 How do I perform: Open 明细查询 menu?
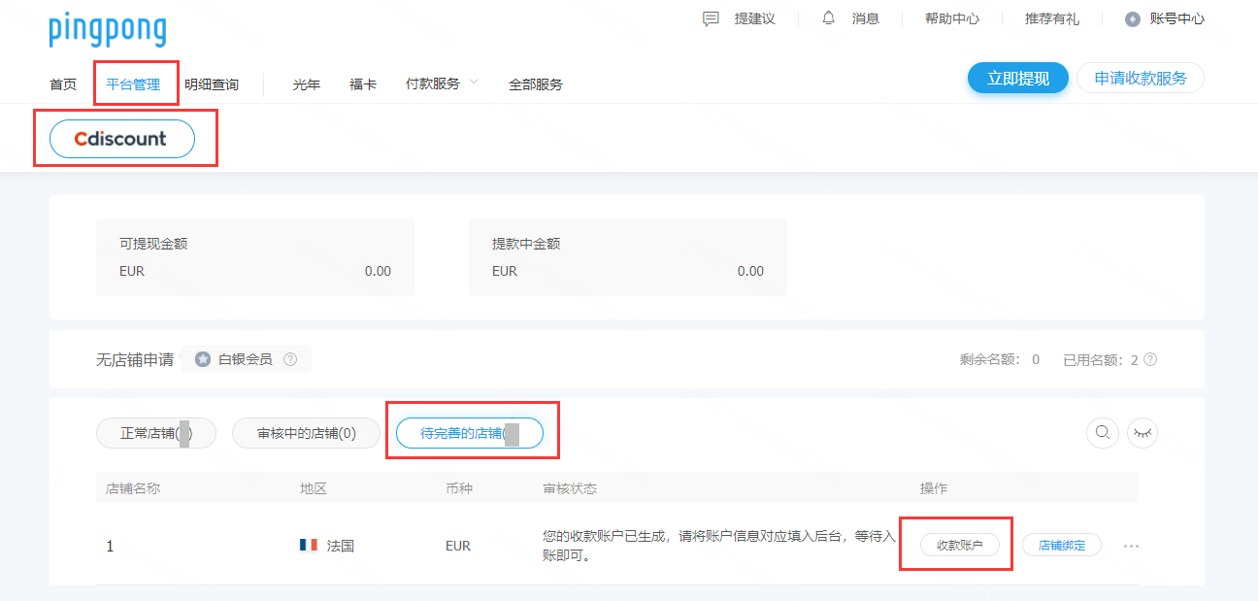coord(212,84)
